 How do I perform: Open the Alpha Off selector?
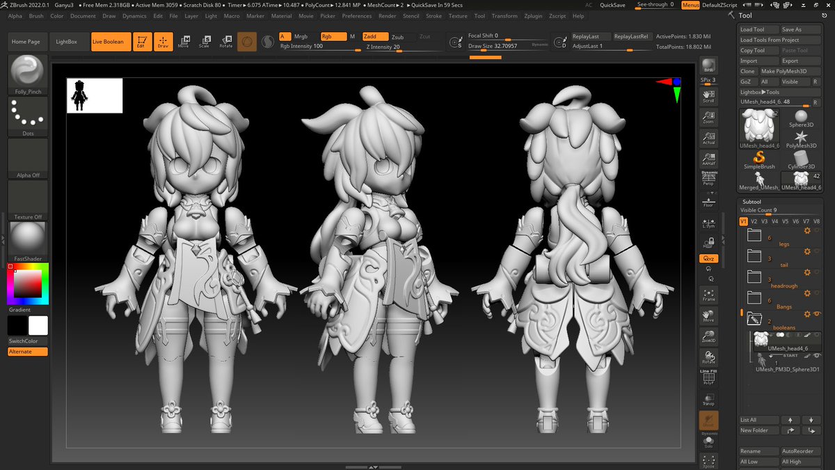click(28, 159)
